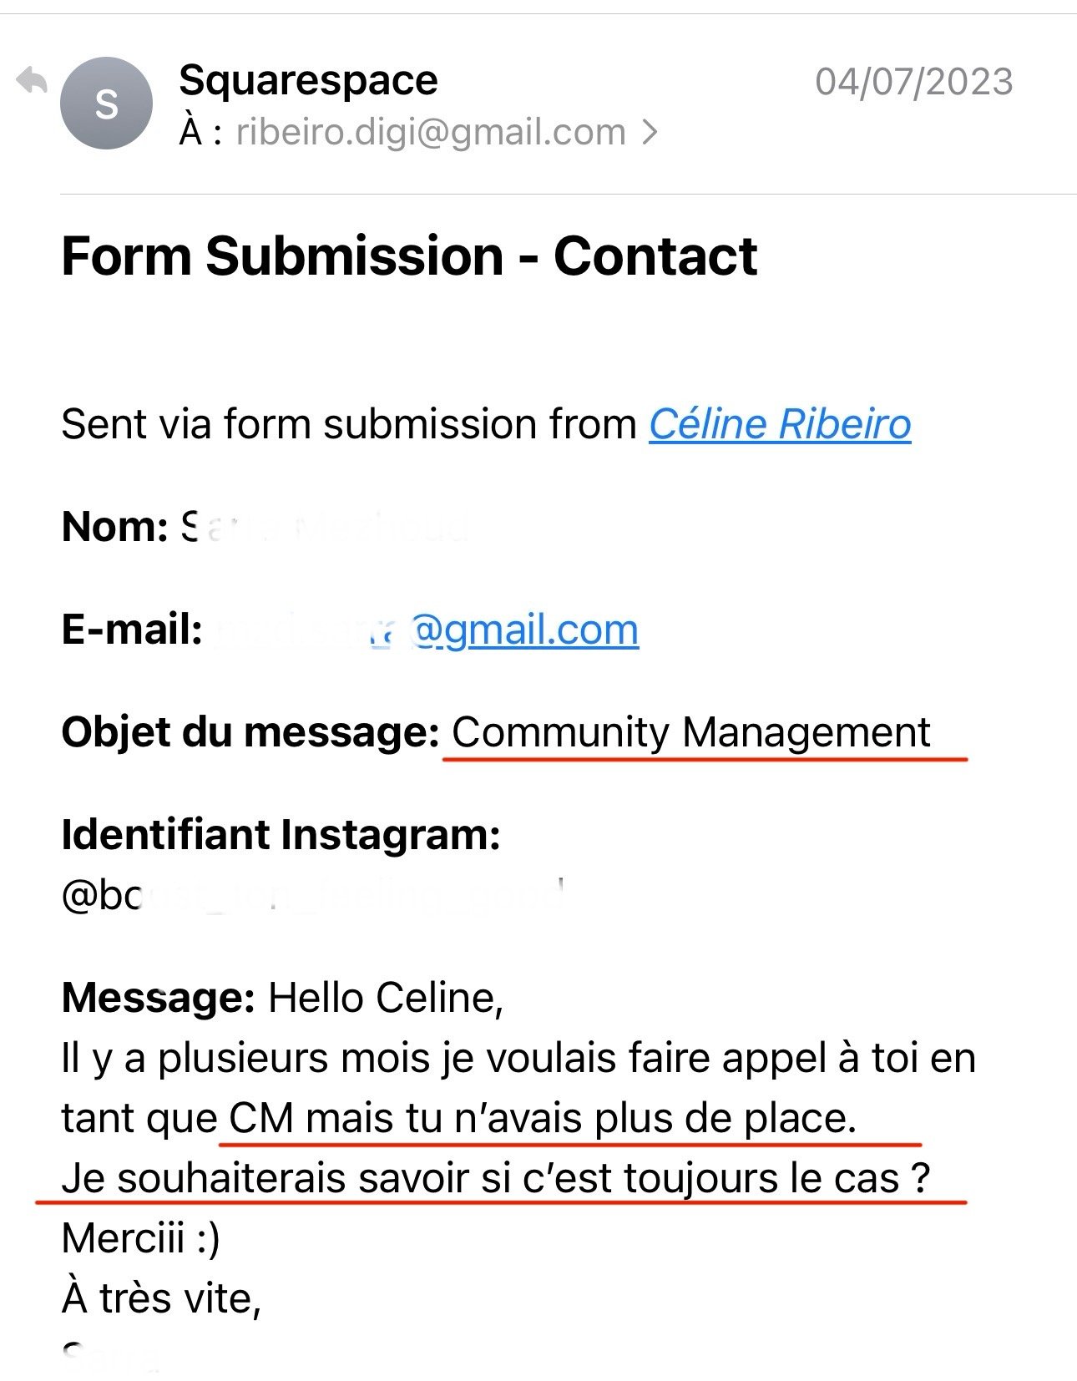Viewport: 1077px width, 1381px height.
Task: Open the Céline Ribeiro link
Action: pyautogui.click(x=780, y=423)
